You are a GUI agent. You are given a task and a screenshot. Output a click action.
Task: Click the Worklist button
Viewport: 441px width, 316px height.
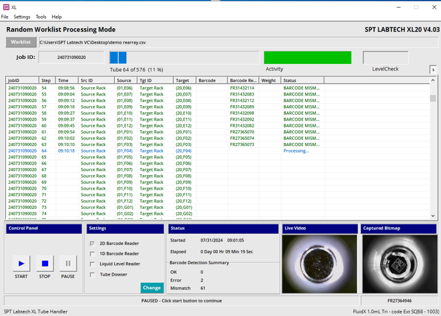21,42
